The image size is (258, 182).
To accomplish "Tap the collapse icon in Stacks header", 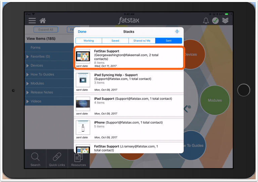I will pyautogui.click(x=177, y=32).
